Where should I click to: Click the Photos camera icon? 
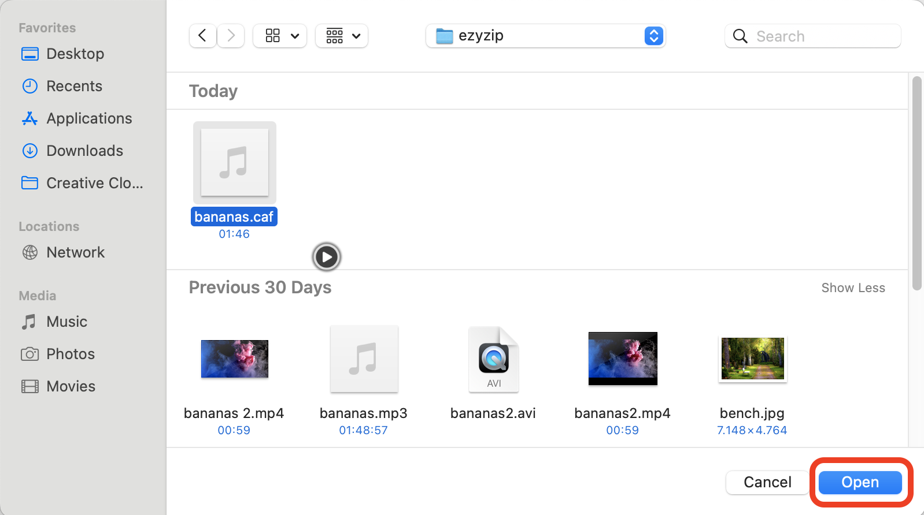30,354
